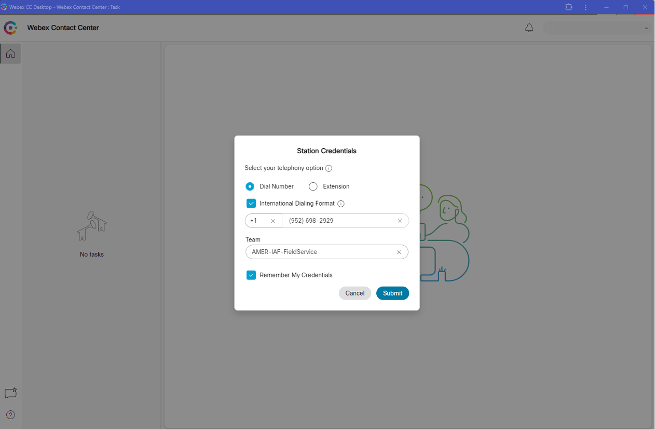Viewport: 655px width, 430px height.
Task: Maximize the Webex CC Desktop window
Action: click(x=626, y=7)
